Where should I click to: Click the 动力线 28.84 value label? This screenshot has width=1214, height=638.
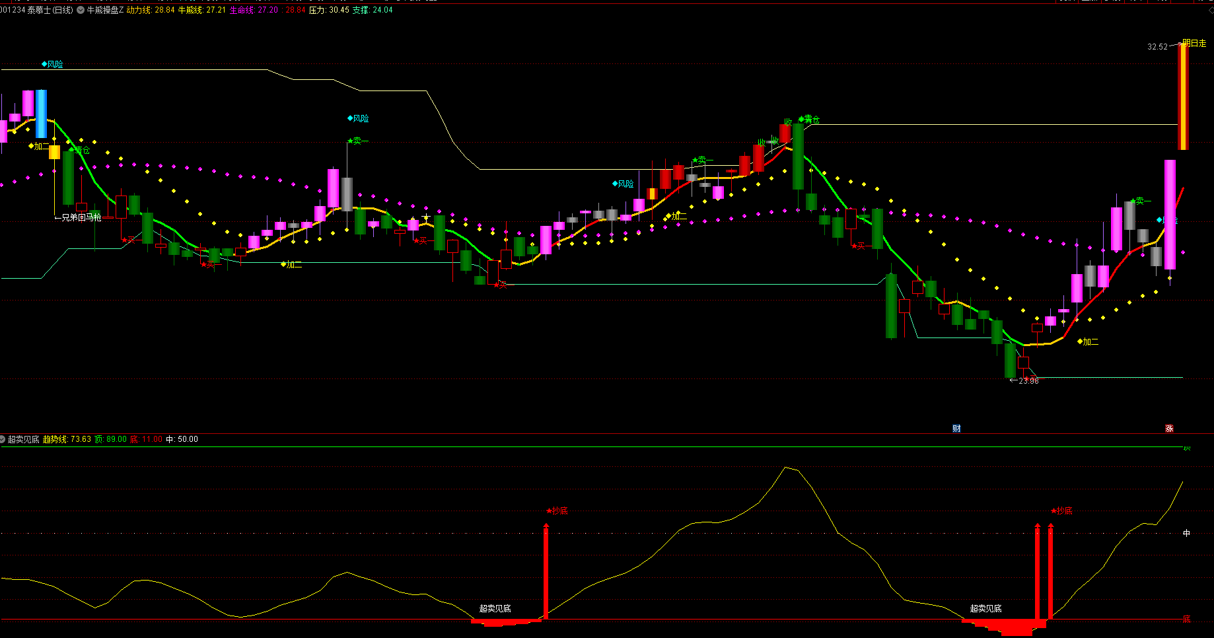tap(151, 10)
